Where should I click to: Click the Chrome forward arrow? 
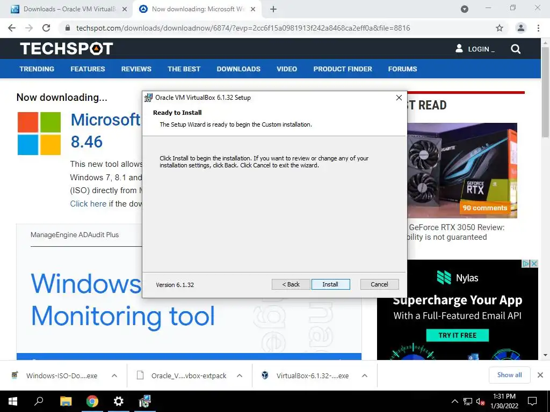click(29, 28)
